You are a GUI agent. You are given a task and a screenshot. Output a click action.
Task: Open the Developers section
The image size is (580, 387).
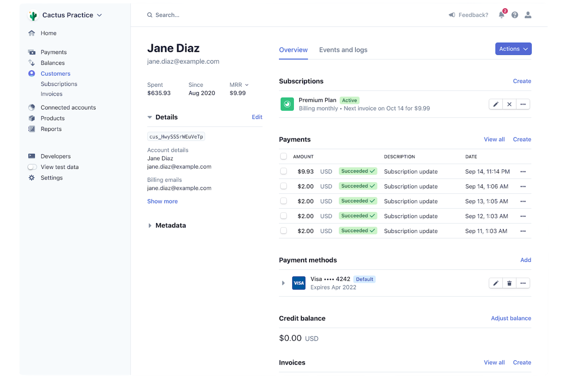55,156
